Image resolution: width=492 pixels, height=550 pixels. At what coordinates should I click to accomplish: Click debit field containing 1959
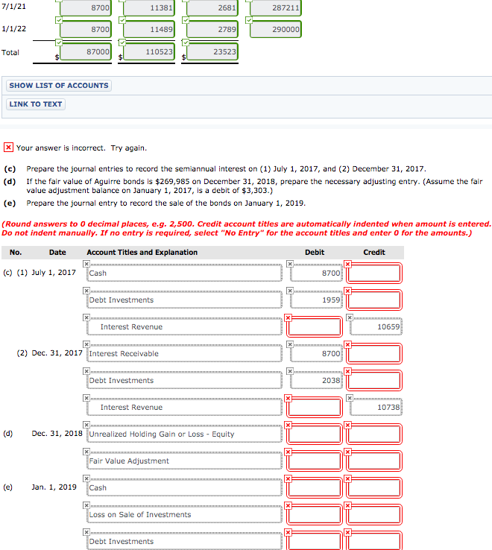pyautogui.click(x=316, y=300)
